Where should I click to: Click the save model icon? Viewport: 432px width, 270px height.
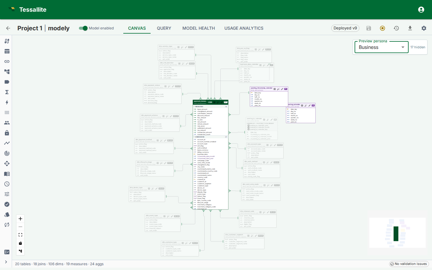369,28
